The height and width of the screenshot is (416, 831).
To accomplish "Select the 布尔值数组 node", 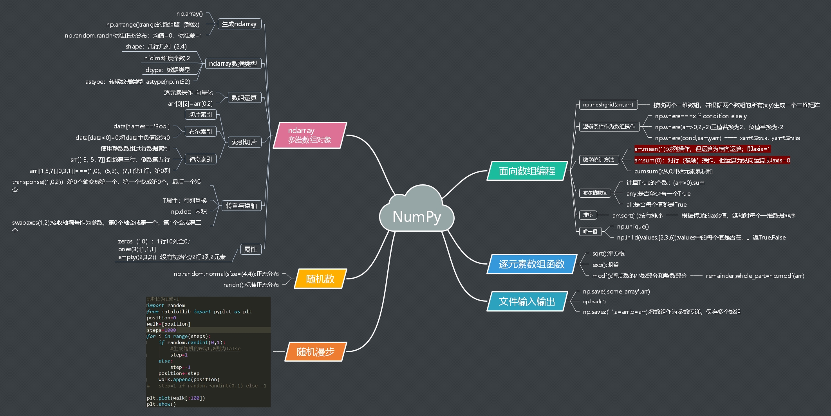I will pyautogui.click(x=595, y=193).
